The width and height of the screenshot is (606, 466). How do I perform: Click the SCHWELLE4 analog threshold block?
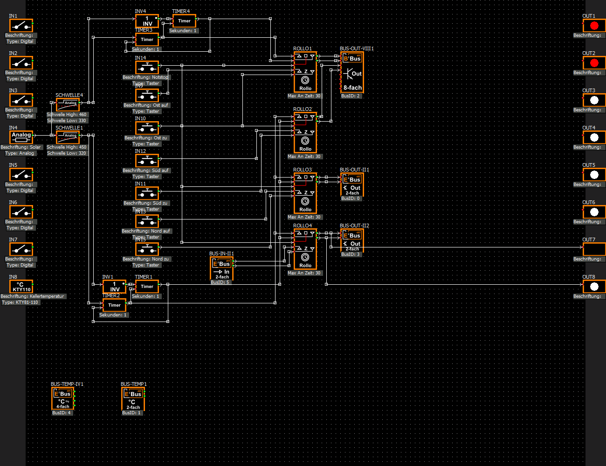[68, 104]
